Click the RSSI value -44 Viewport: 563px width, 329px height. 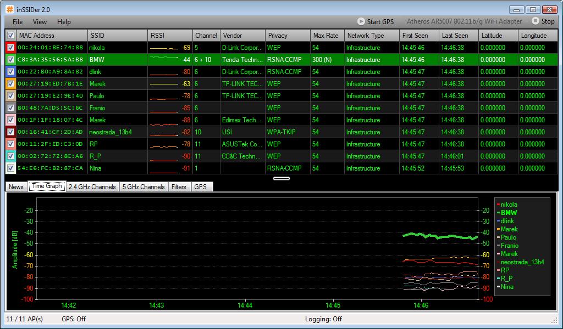coord(186,60)
